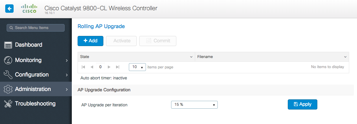Open State column header menu

click(x=191, y=57)
